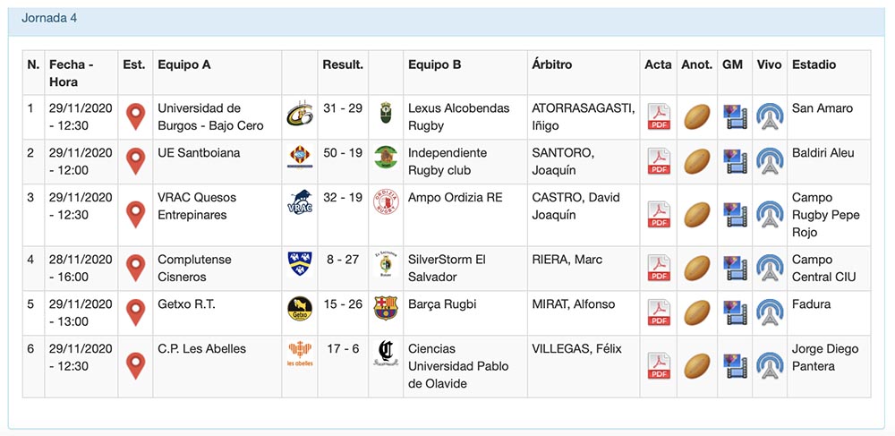Click rugby ball icon for Les Abelles match
Viewport: 895px width, 436px height.
coord(697,365)
